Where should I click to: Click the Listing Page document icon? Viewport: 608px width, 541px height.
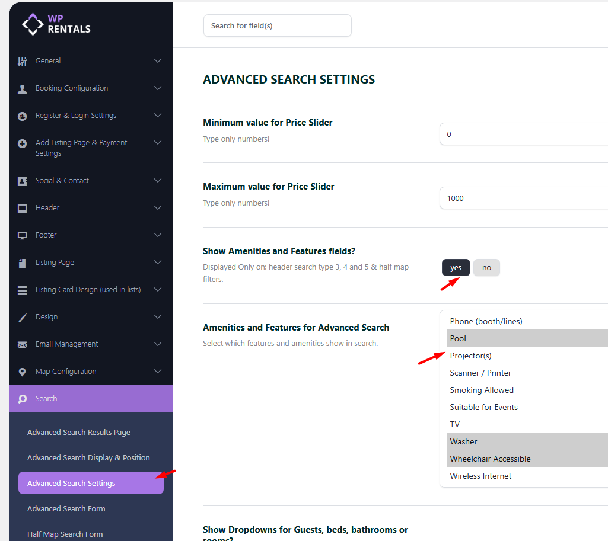coord(23,263)
